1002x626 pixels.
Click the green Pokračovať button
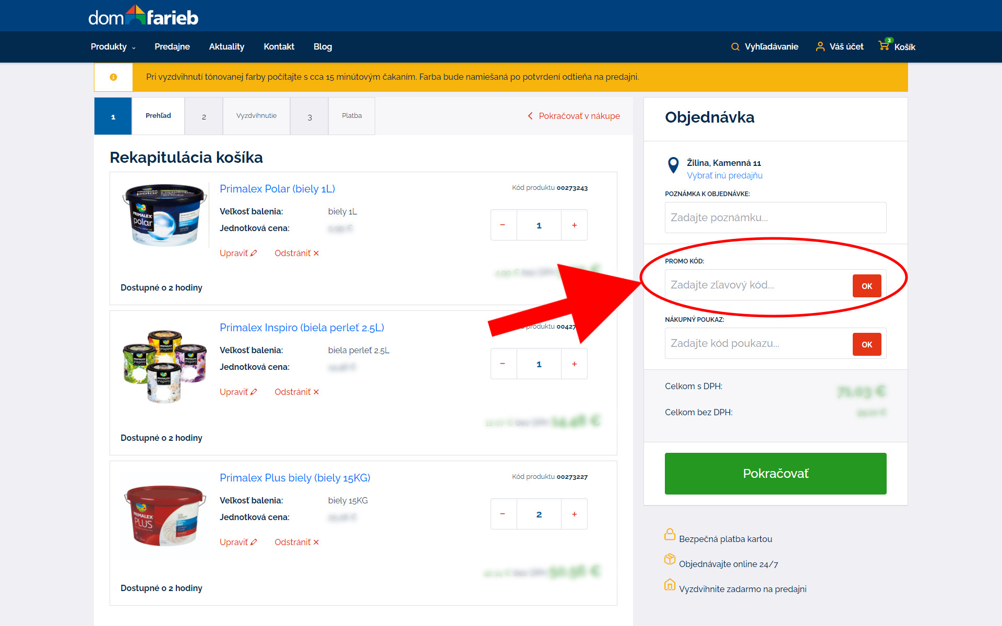coord(776,474)
